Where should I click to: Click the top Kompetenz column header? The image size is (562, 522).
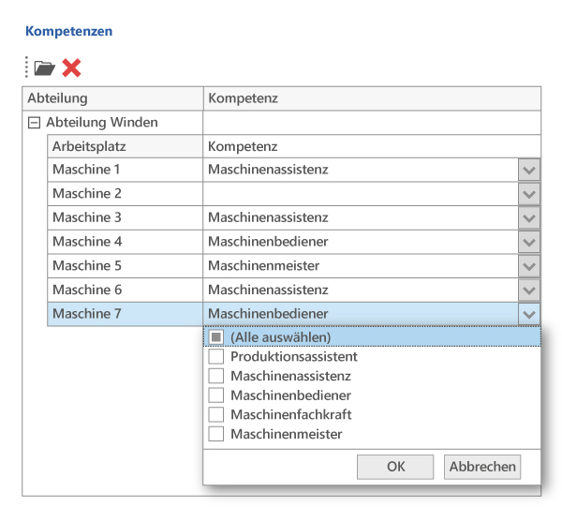pos(372,98)
